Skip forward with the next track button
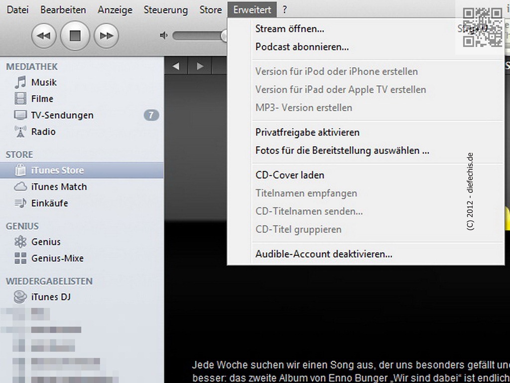 [107, 35]
